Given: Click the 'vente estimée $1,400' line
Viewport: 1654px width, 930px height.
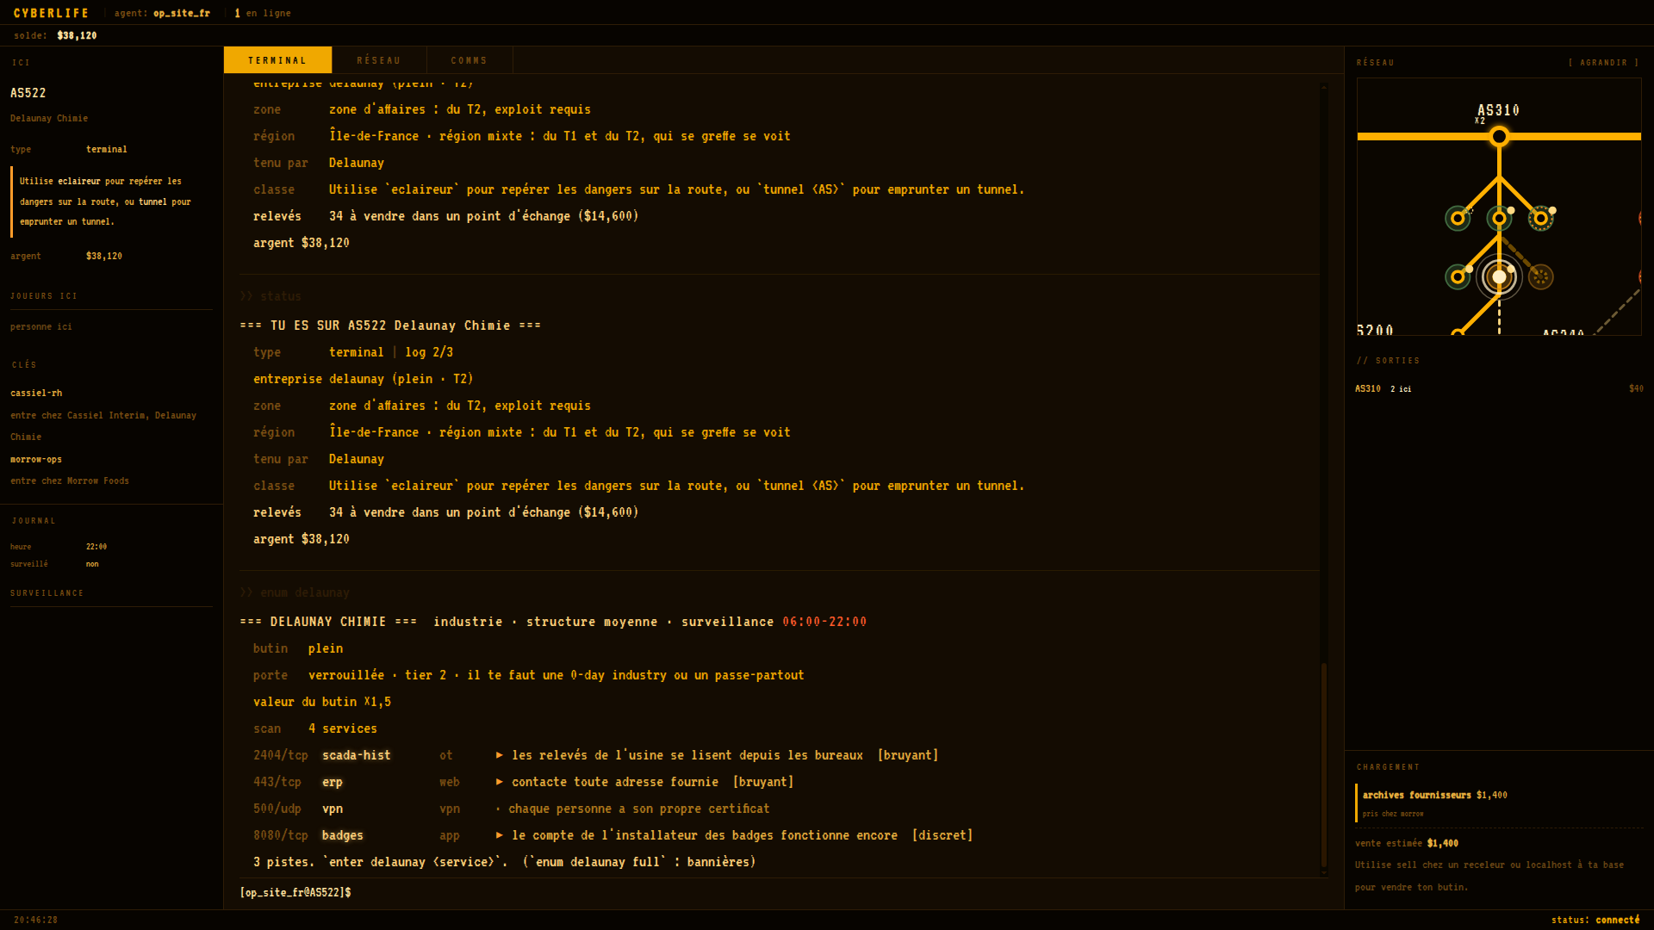Looking at the screenshot, I should [1407, 843].
